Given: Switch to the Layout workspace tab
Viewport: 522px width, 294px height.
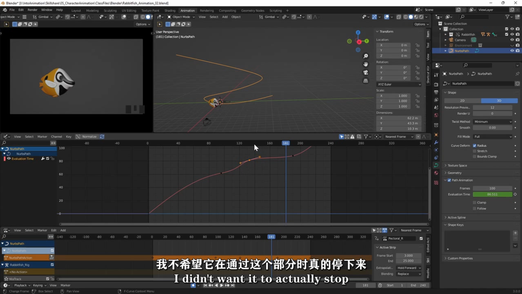Looking at the screenshot, I should [x=76, y=11].
